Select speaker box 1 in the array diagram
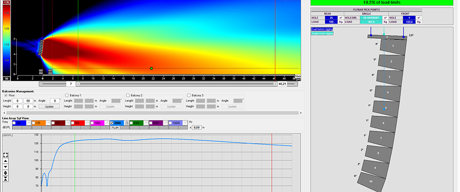460x192 pixels. point(393,46)
